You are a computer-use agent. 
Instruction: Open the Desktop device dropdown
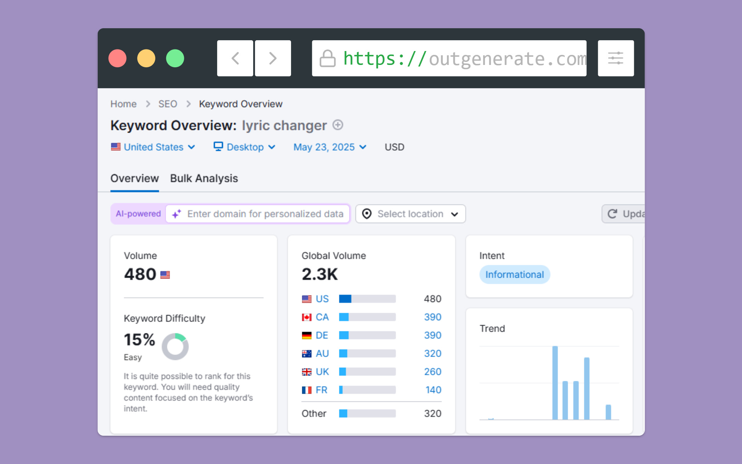click(245, 147)
